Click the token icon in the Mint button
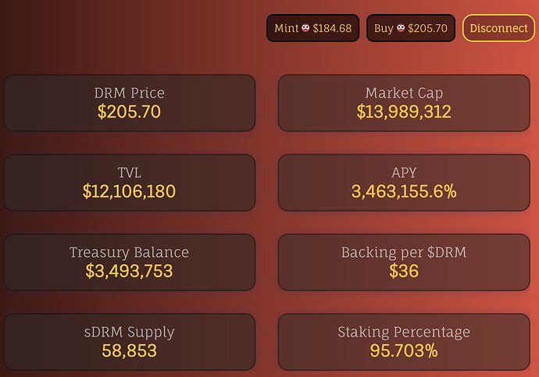The image size is (539, 377). (305, 28)
